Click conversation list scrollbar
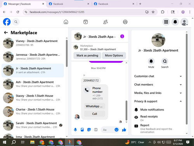This screenshot has height=146, width=194. (x=67, y=53)
